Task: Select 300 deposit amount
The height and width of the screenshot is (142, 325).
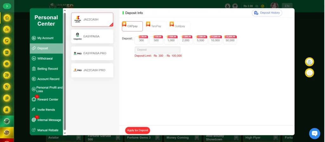Action: coord(141,40)
